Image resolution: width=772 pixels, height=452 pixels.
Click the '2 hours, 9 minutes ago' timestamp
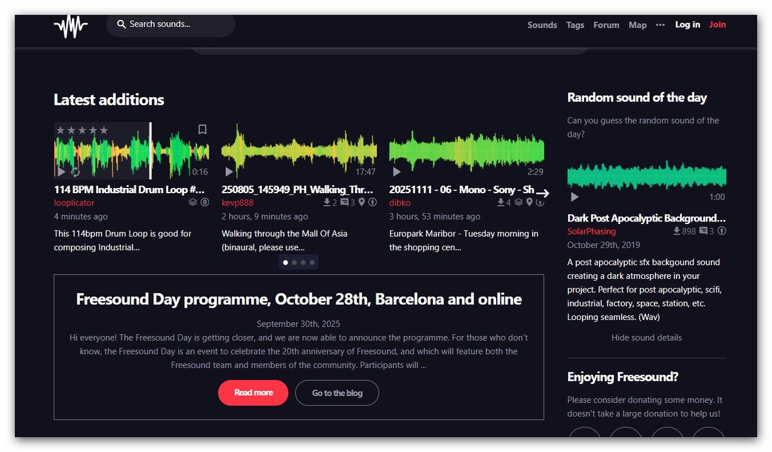pyautogui.click(x=265, y=216)
